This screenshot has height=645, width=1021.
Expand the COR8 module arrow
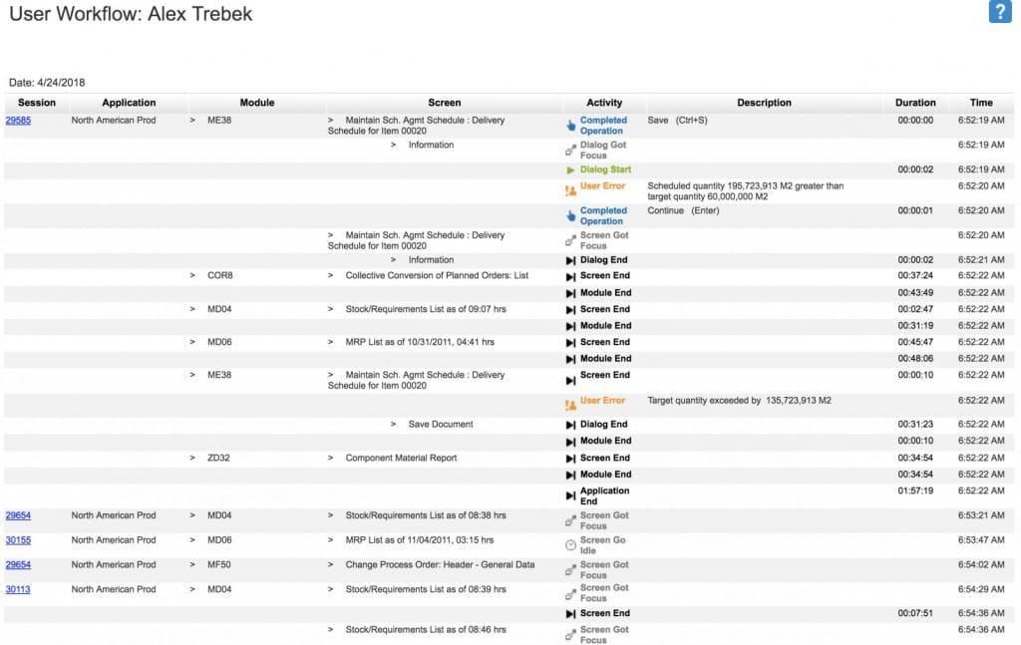coord(192,275)
